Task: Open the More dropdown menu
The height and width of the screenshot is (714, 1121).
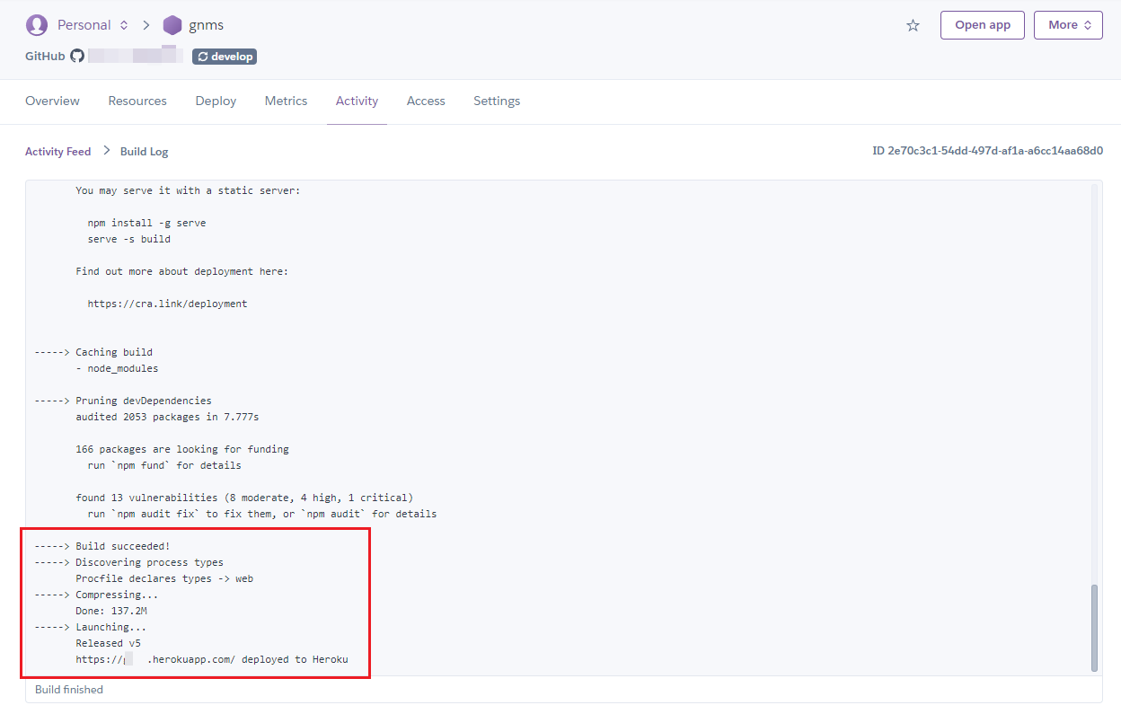Action: pos(1068,25)
